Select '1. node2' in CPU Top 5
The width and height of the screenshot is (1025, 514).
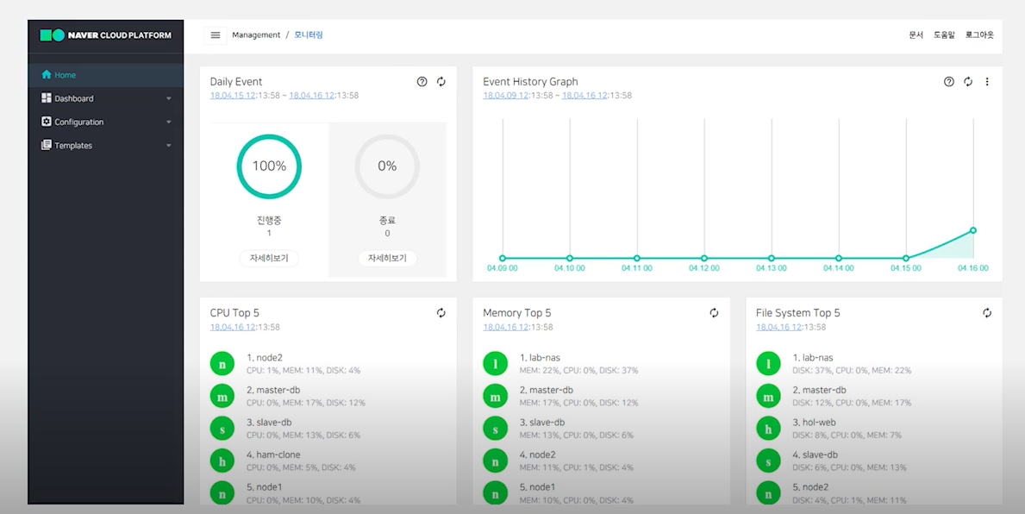pyautogui.click(x=264, y=358)
